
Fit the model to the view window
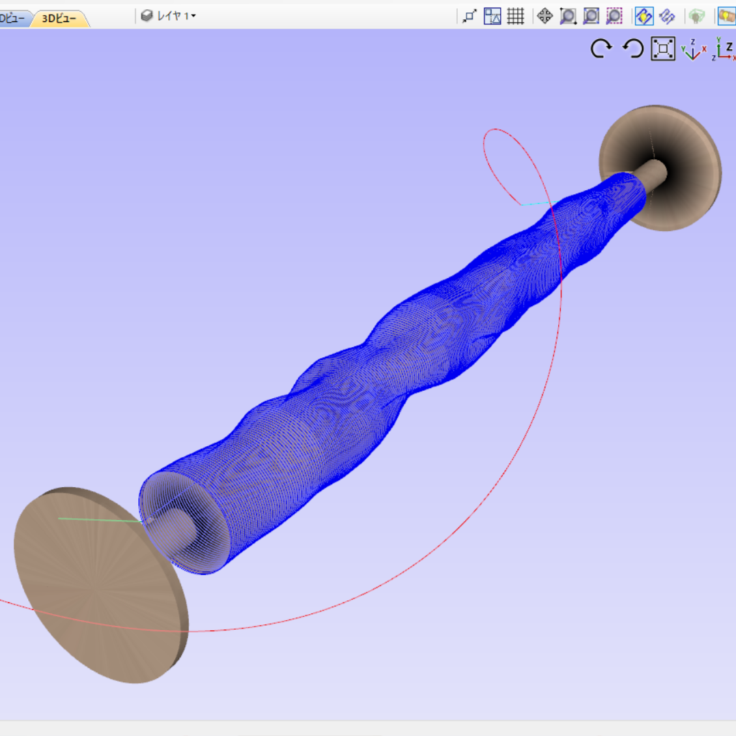pos(663,48)
